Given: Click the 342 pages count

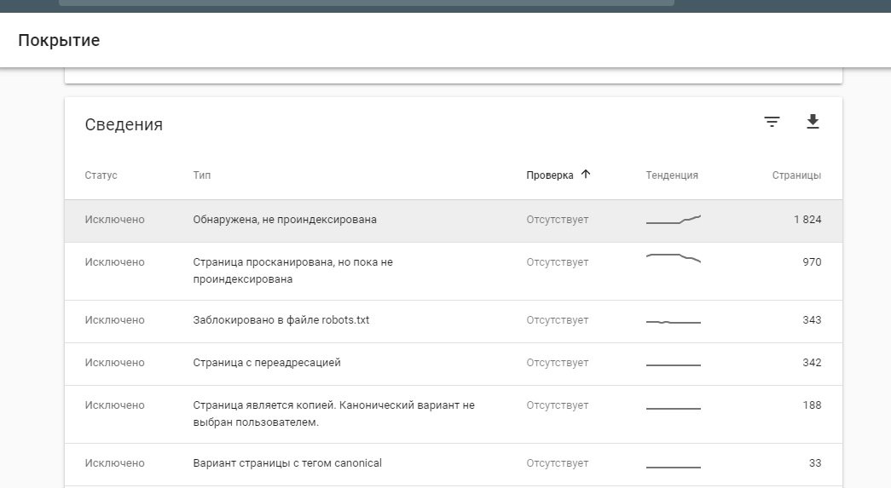Looking at the screenshot, I should [x=812, y=362].
